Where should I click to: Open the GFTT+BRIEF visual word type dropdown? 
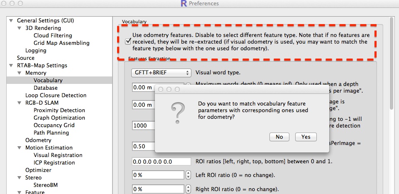click(x=161, y=73)
